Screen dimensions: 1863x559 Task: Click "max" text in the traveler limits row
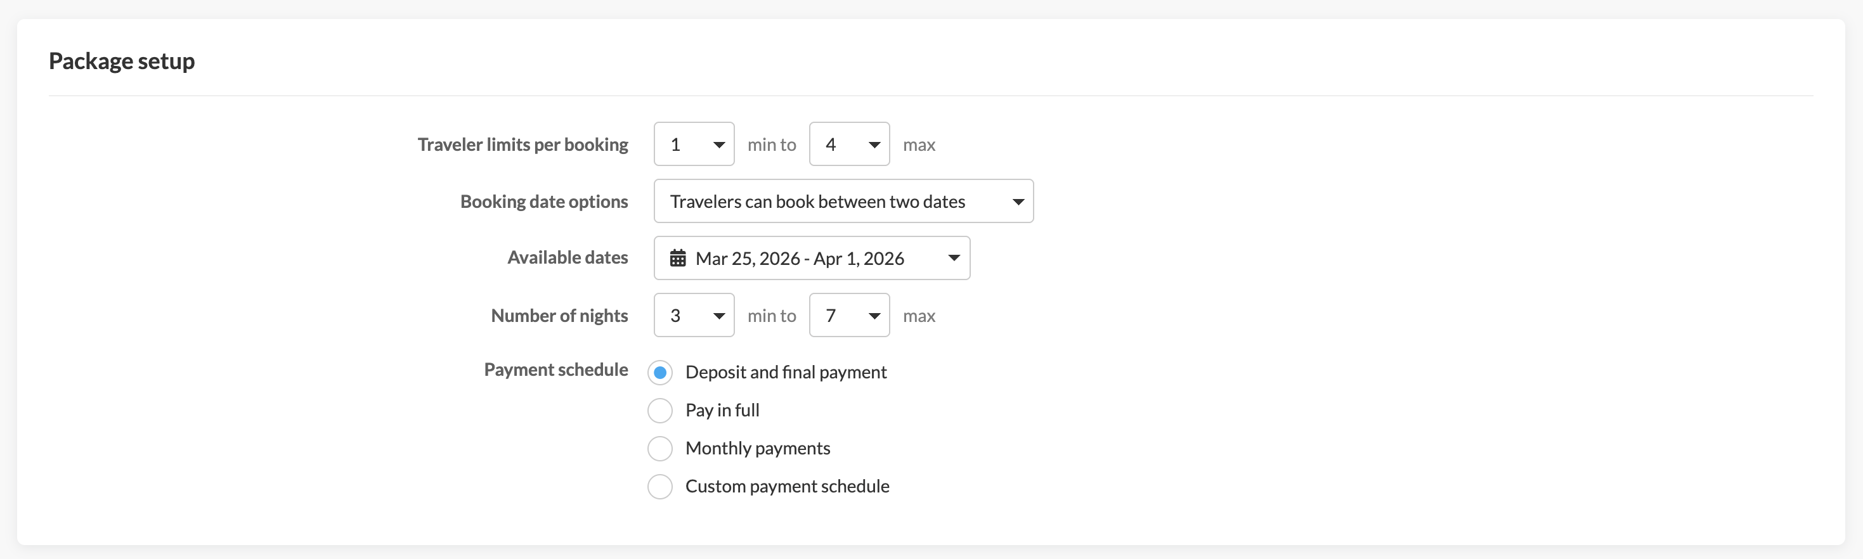pyautogui.click(x=919, y=145)
